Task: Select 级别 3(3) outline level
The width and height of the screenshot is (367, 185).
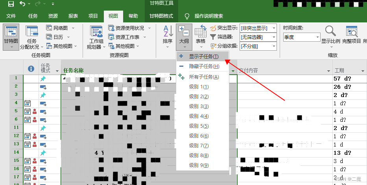Action: click(x=203, y=106)
